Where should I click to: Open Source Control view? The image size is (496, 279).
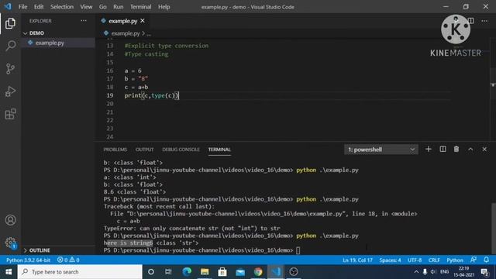pos(10,69)
